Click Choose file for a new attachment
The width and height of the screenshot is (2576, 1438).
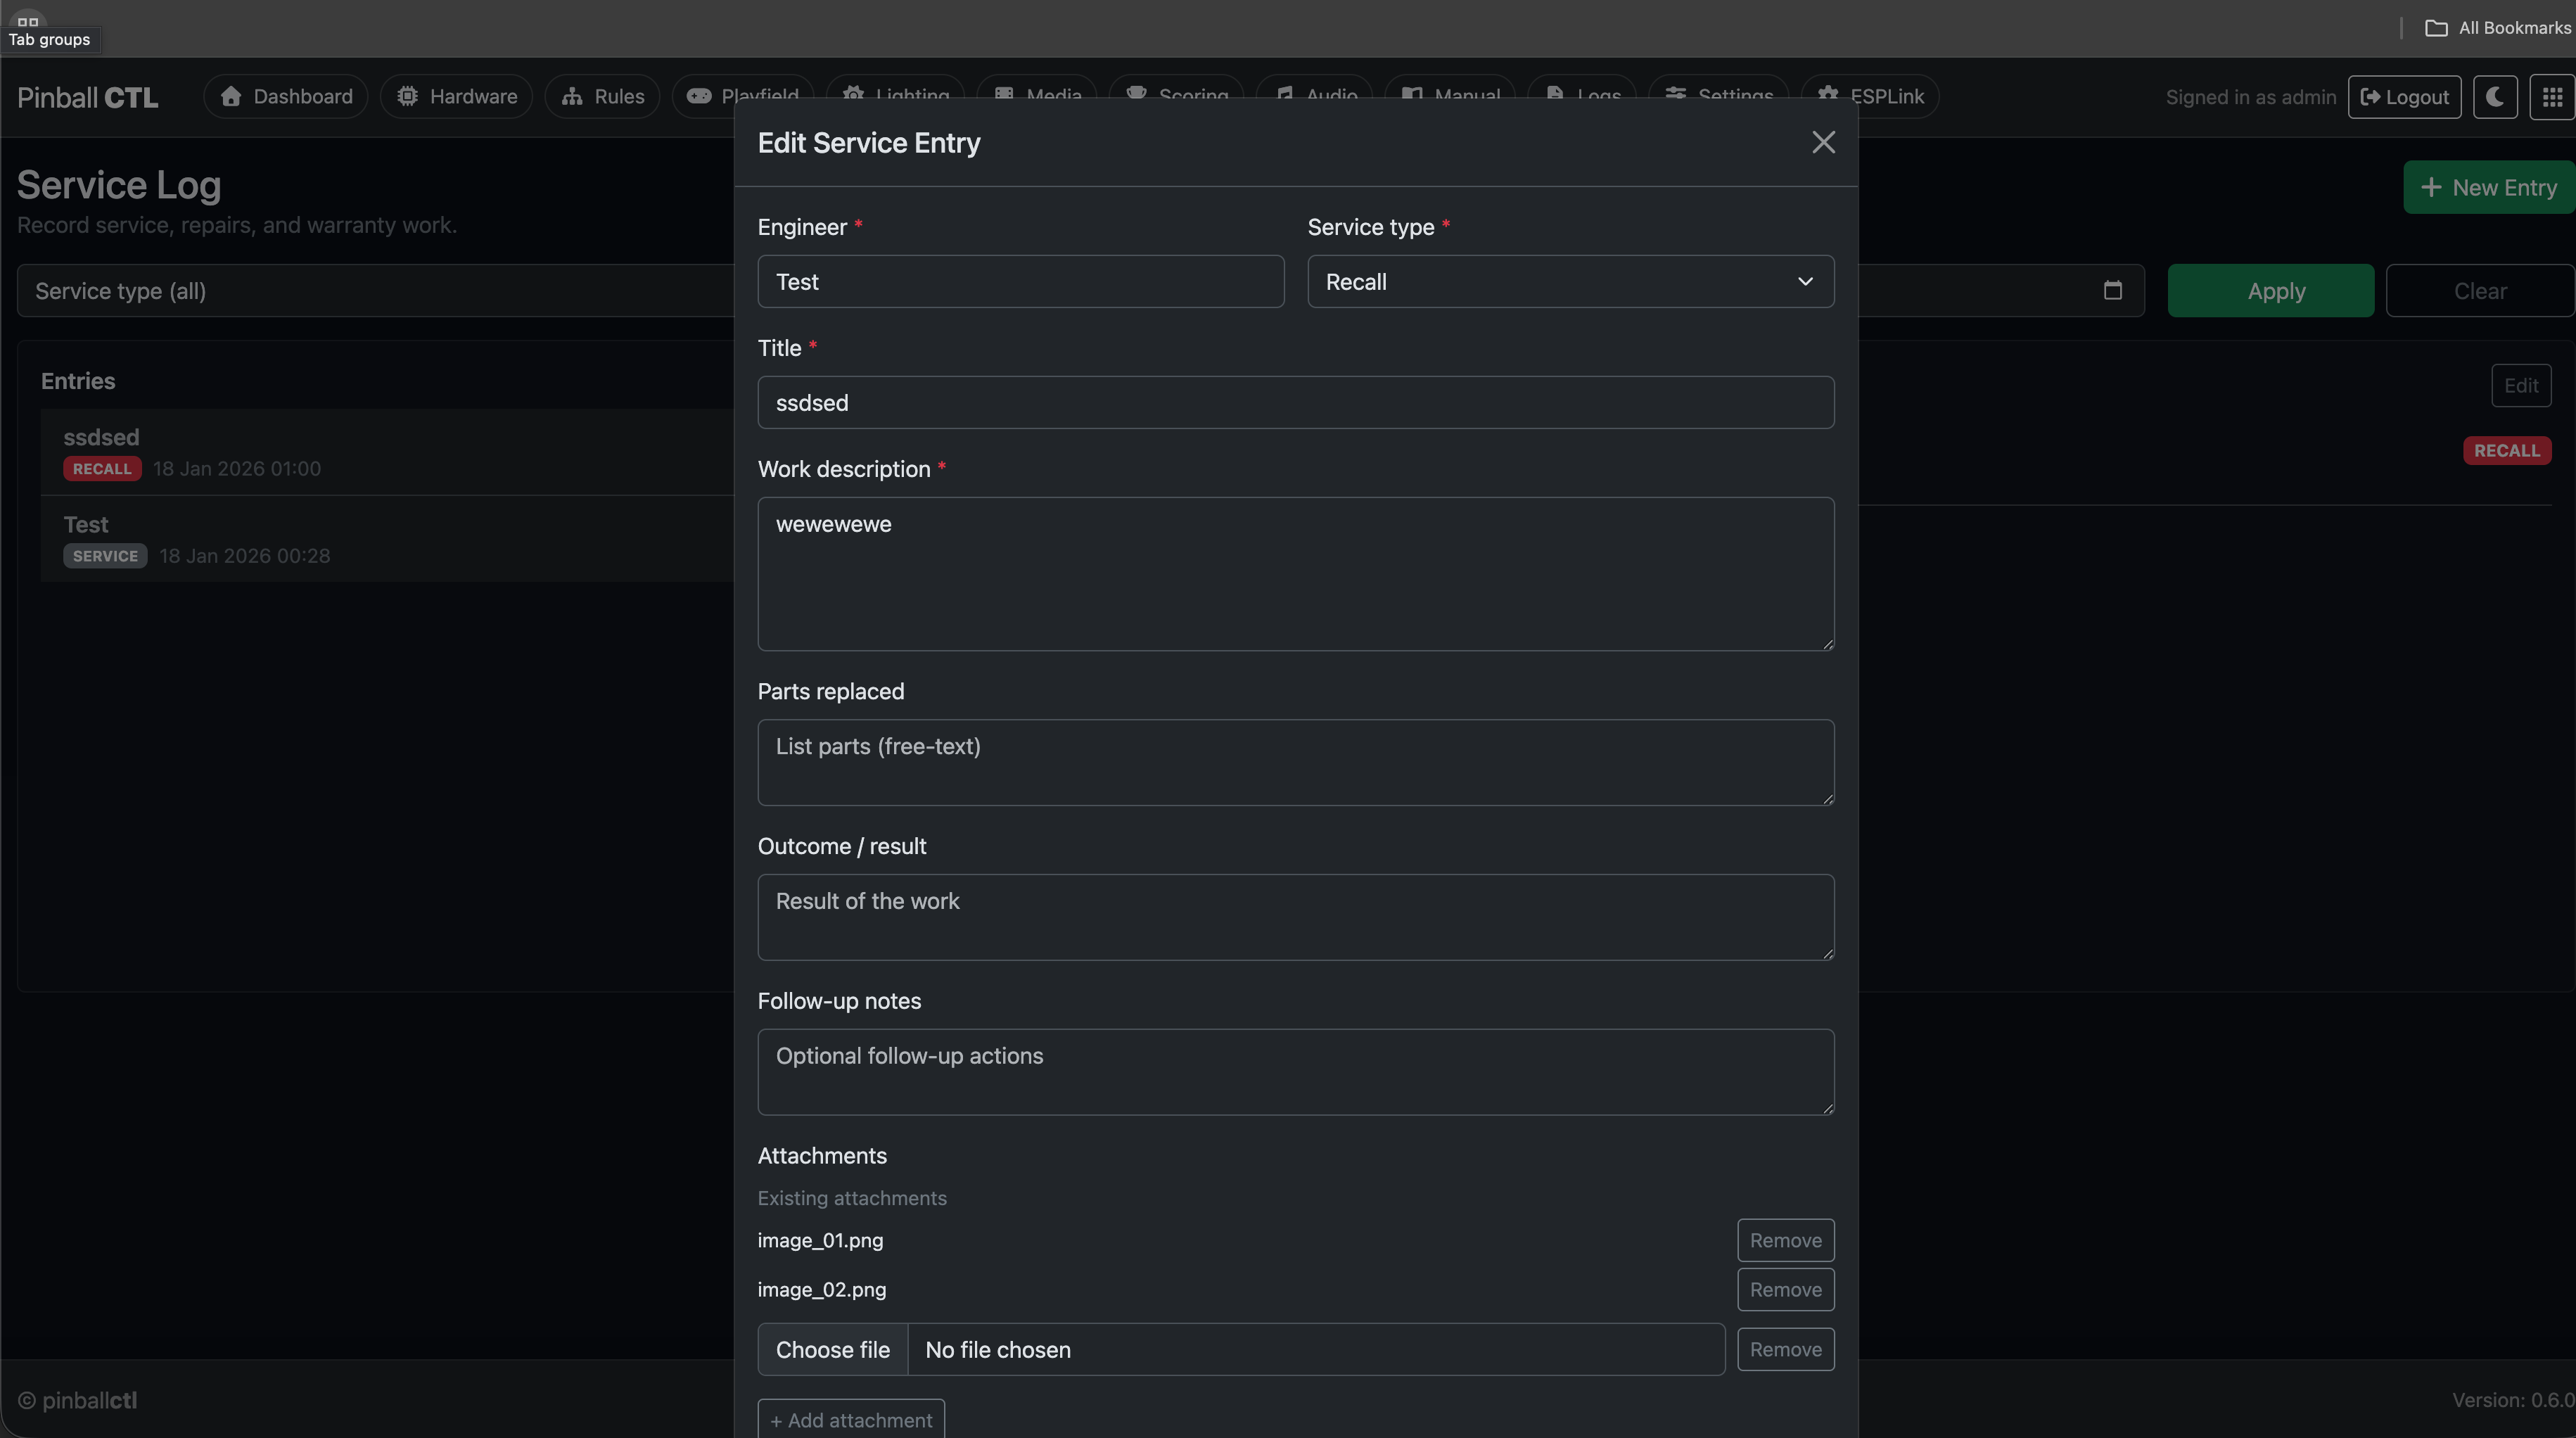pyautogui.click(x=833, y=1349)
